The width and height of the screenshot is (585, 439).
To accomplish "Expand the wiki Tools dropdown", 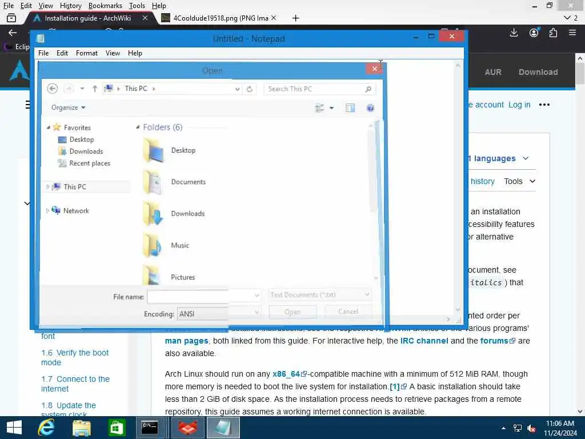I will [520, 181].
